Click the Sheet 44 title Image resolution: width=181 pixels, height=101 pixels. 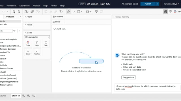point(59,29)
